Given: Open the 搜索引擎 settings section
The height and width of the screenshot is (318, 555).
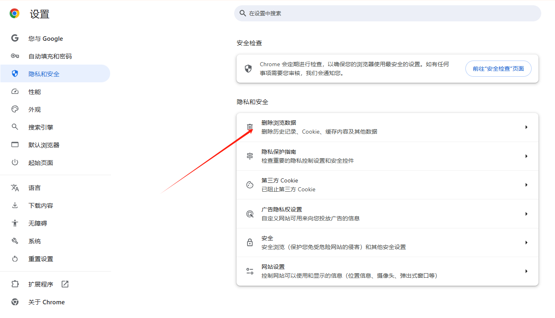Looking at the screenshot, I should 55,127.
